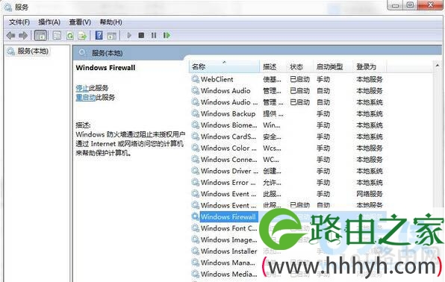Maximize the 服务 window
This screenshot has height=282, width=445.
tap(410, 4)
